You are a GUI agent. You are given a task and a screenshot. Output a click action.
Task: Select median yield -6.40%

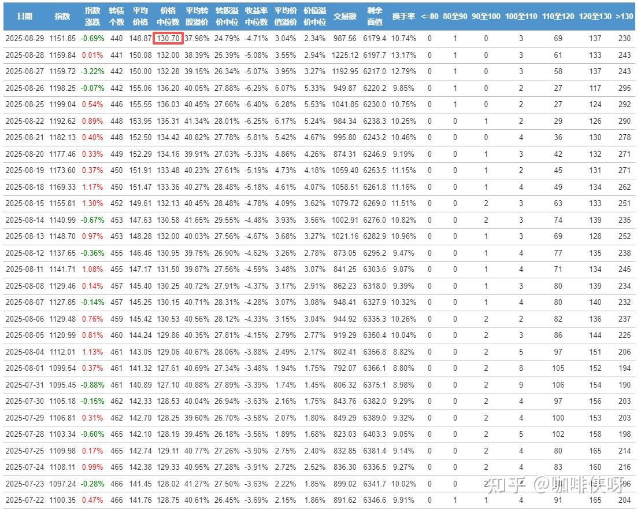tap(256, 104)
